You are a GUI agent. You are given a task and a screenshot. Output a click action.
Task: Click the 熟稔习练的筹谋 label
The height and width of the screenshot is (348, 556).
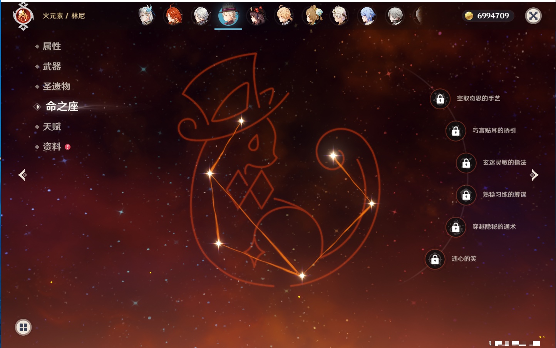coord(505,195)
